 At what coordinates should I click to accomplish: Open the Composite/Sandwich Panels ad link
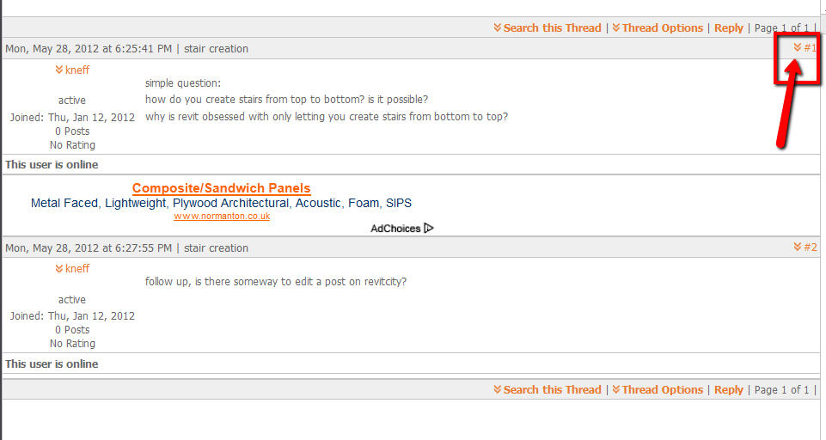click(221, 188)
